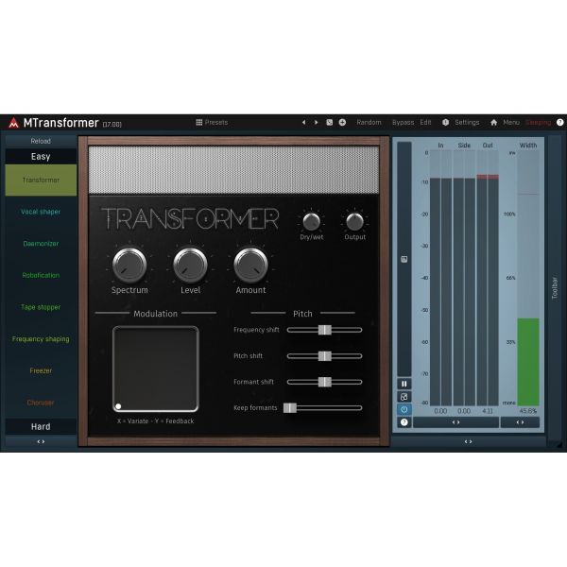Click the Out meter label
Screen dimensions: 567x567
[488, 146]
